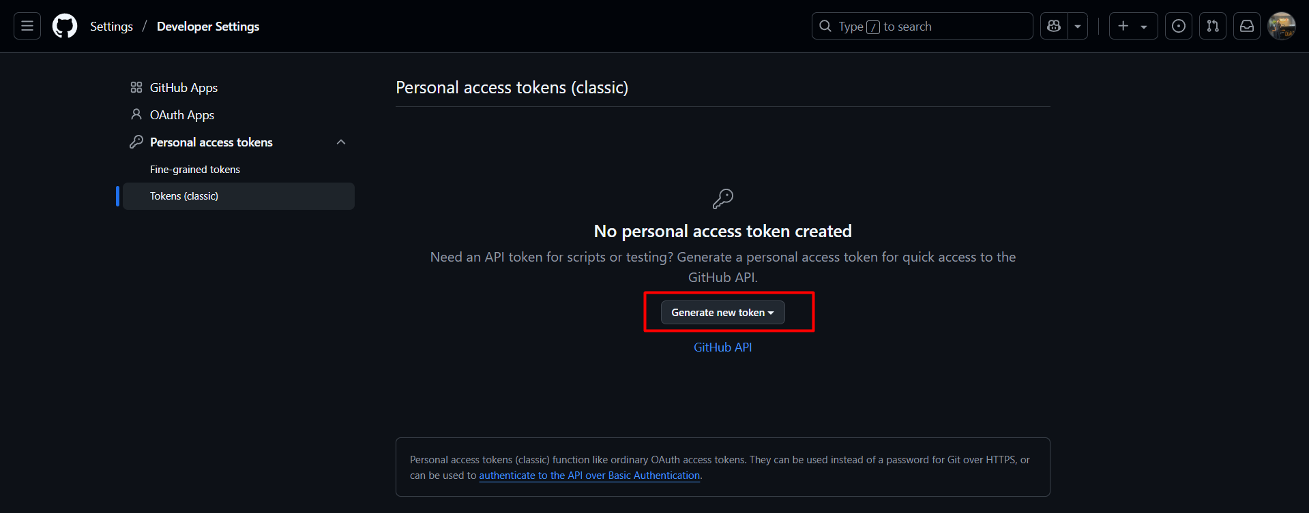The height and width of the screenshot is (513, 1309).
Task: Follow the Basic Authentication link
Action: (x=589, y=475)
